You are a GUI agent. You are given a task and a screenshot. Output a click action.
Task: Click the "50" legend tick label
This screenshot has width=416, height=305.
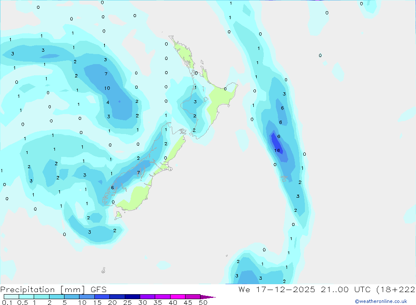pos(203,303)
